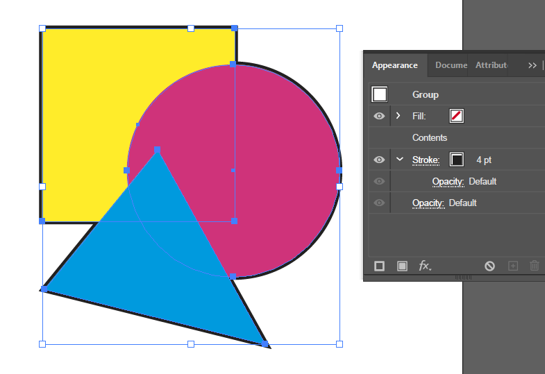Expand the Fill attribute row

399,116
